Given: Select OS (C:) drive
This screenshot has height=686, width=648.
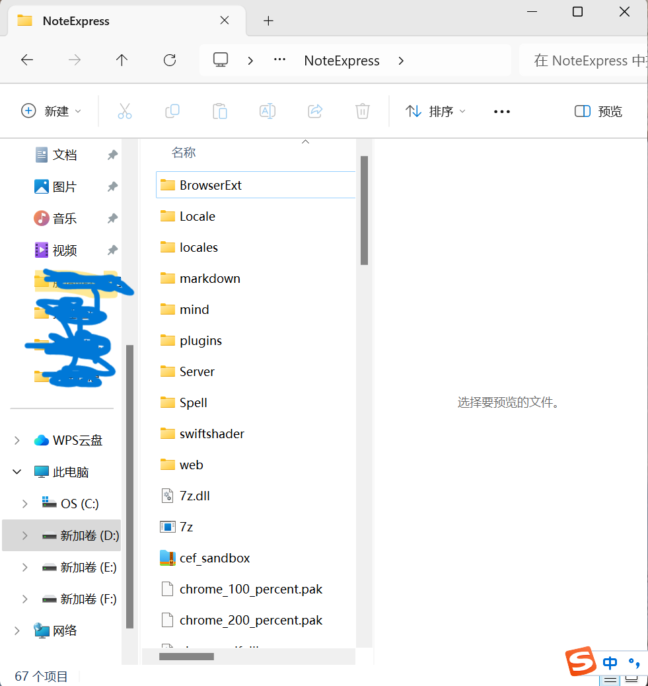Looking at the screenshot, I should (x=71, y=504).
